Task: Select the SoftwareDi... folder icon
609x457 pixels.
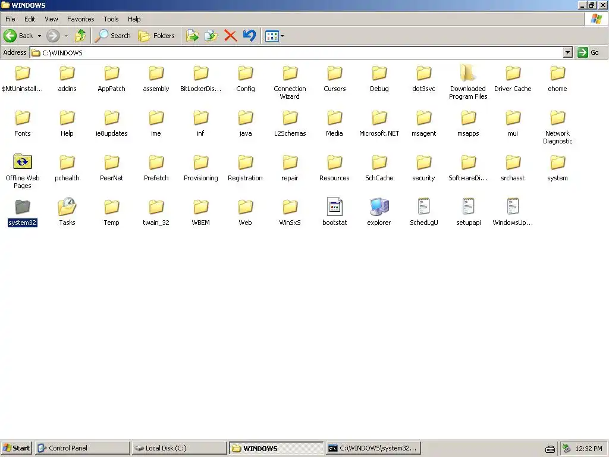Action: click(469, 162)
